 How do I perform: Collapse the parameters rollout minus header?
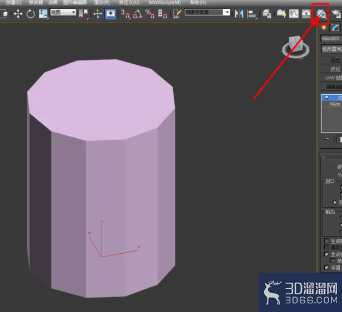pos(331,157)
